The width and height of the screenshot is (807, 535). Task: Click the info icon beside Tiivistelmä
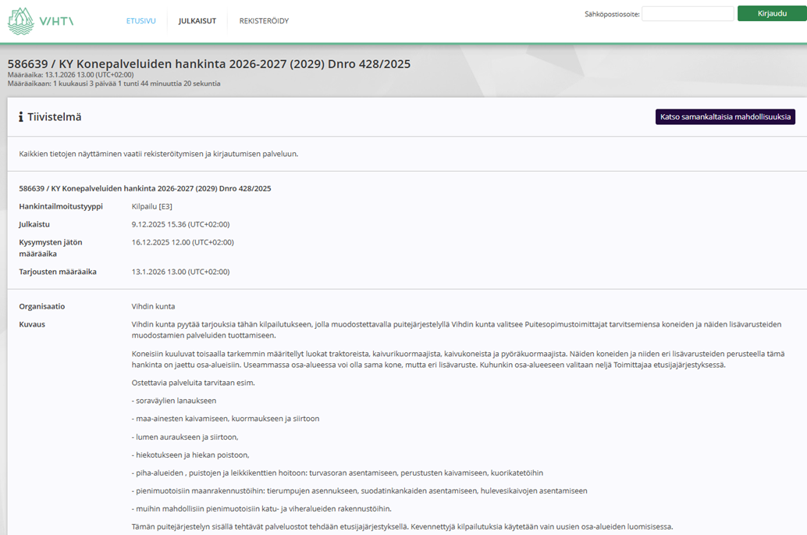[x=21, y=117]
